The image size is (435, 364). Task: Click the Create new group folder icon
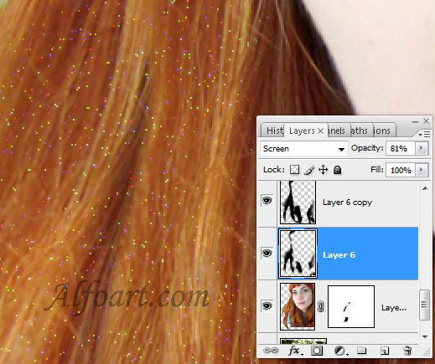362,350
